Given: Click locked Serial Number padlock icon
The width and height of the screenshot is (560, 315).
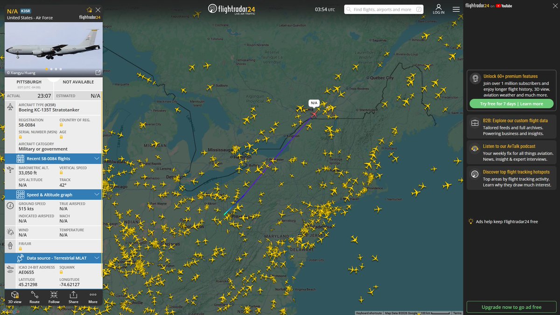Looking at the screenshot, I should pyautogui.click(x=21, y=137).
